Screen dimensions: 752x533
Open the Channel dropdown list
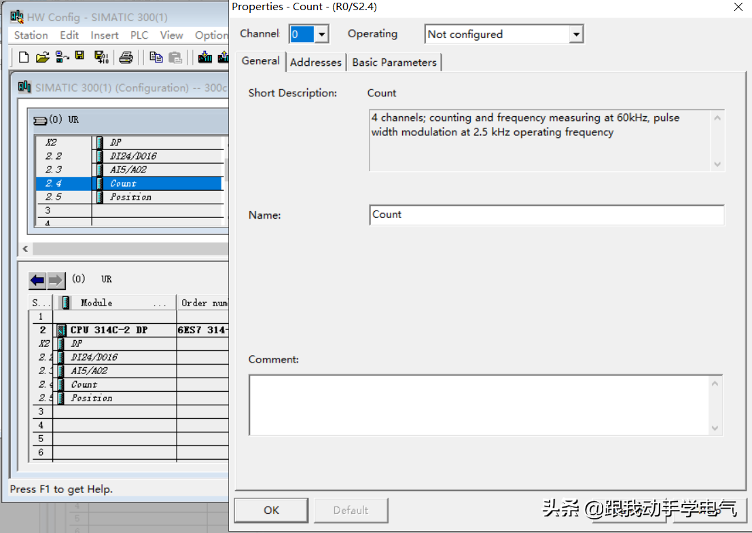(321, 34)
